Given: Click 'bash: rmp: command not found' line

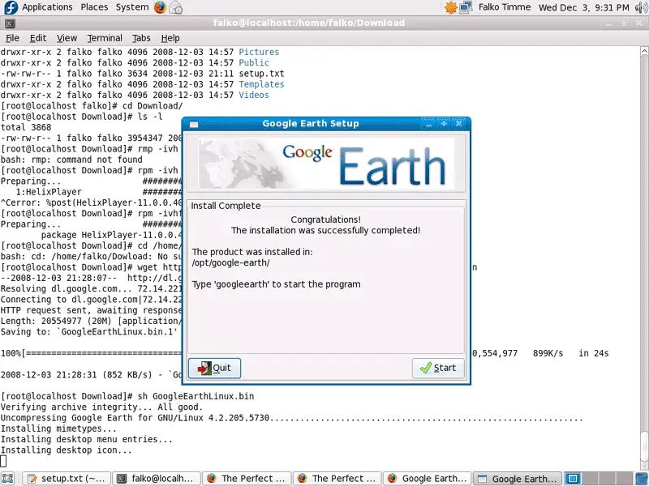Looking at the screenshot, I should (71, 160).
